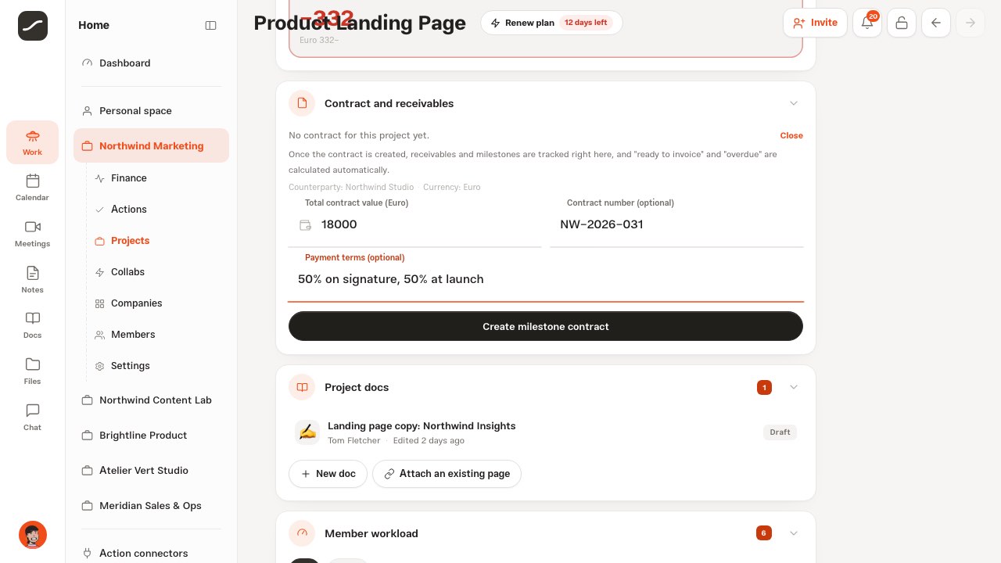Screen dimensions: 1001x563
Task: Collapse the sidebar panel toggle icon
Action: tap(210, 25)
